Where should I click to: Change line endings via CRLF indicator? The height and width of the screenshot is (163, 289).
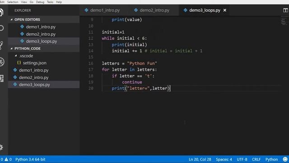pos(256,159)
